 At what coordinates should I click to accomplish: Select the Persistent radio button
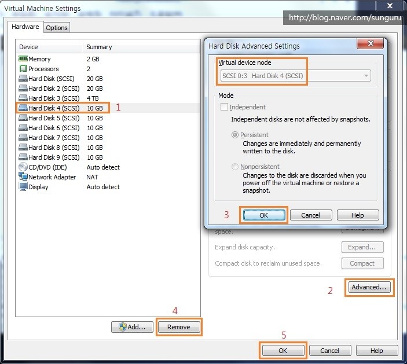point(235,135)
